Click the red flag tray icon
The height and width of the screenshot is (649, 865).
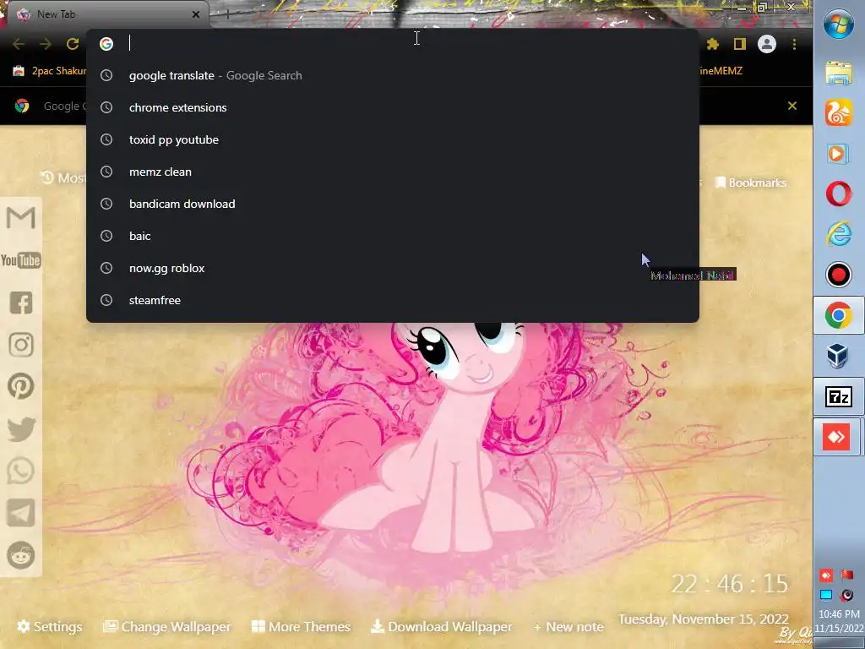pos(846,575)
